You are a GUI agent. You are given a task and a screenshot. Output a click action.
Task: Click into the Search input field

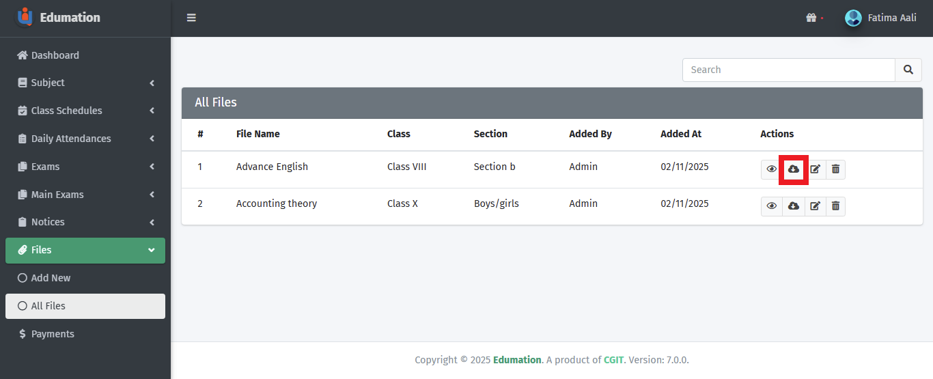point(788,70)
